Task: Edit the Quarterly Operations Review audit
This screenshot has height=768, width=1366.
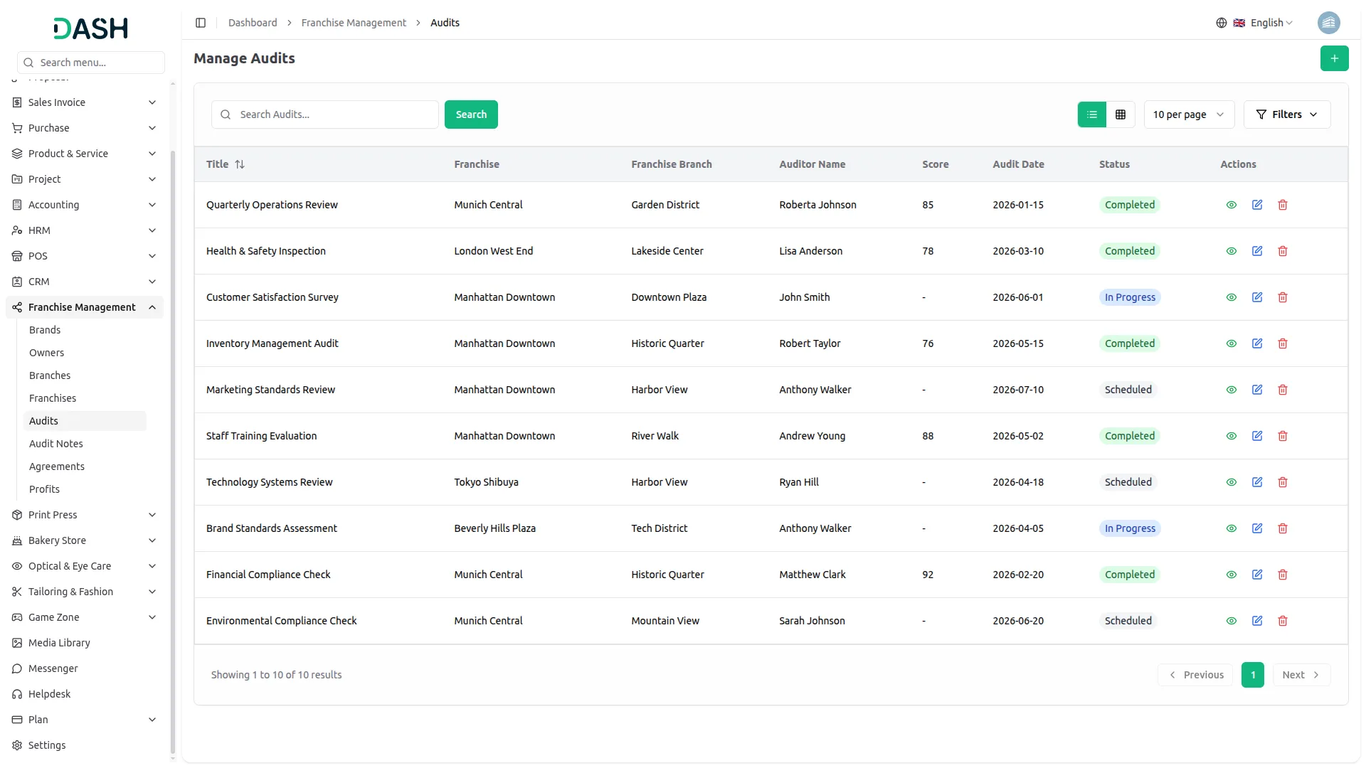Action: pos(1256,205)
